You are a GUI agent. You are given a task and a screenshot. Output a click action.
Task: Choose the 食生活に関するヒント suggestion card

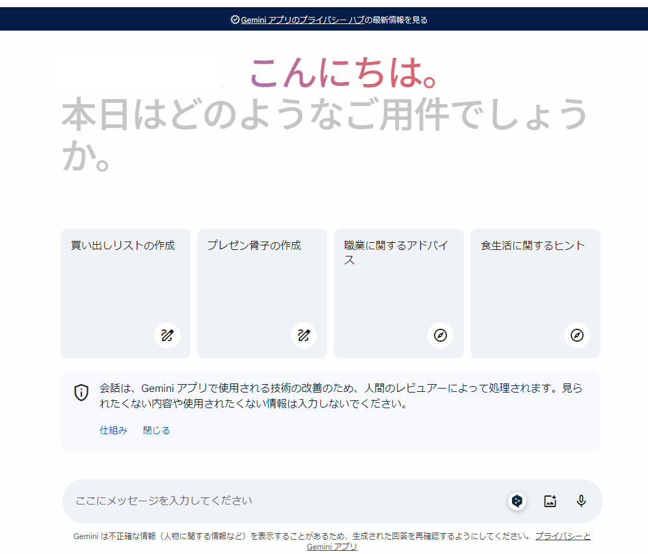pos(535,294)
